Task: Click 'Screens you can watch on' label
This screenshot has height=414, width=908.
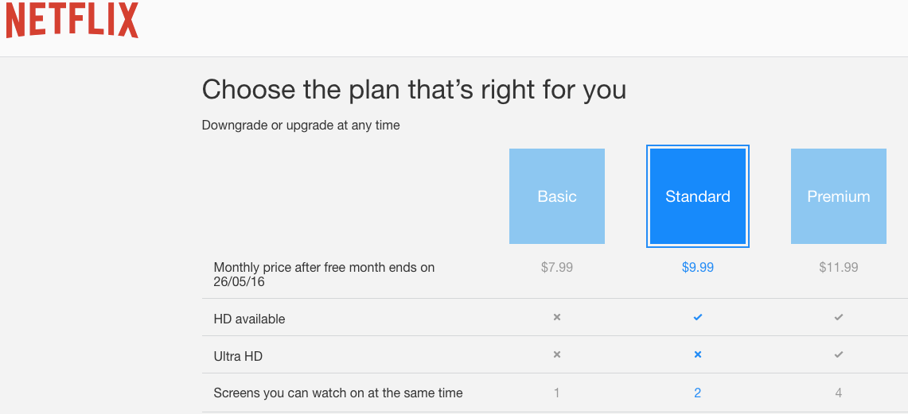Action: click(x=338, y=393)
